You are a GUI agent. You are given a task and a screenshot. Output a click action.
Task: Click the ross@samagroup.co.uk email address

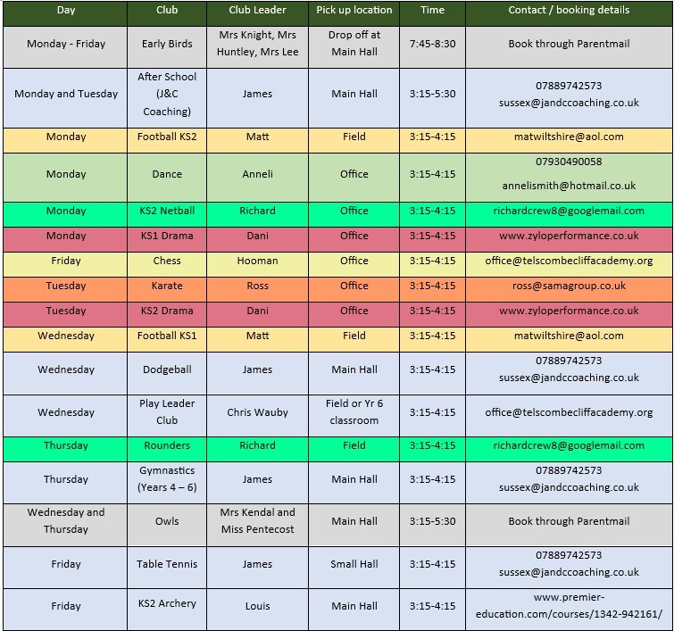(x=569, y=286)
